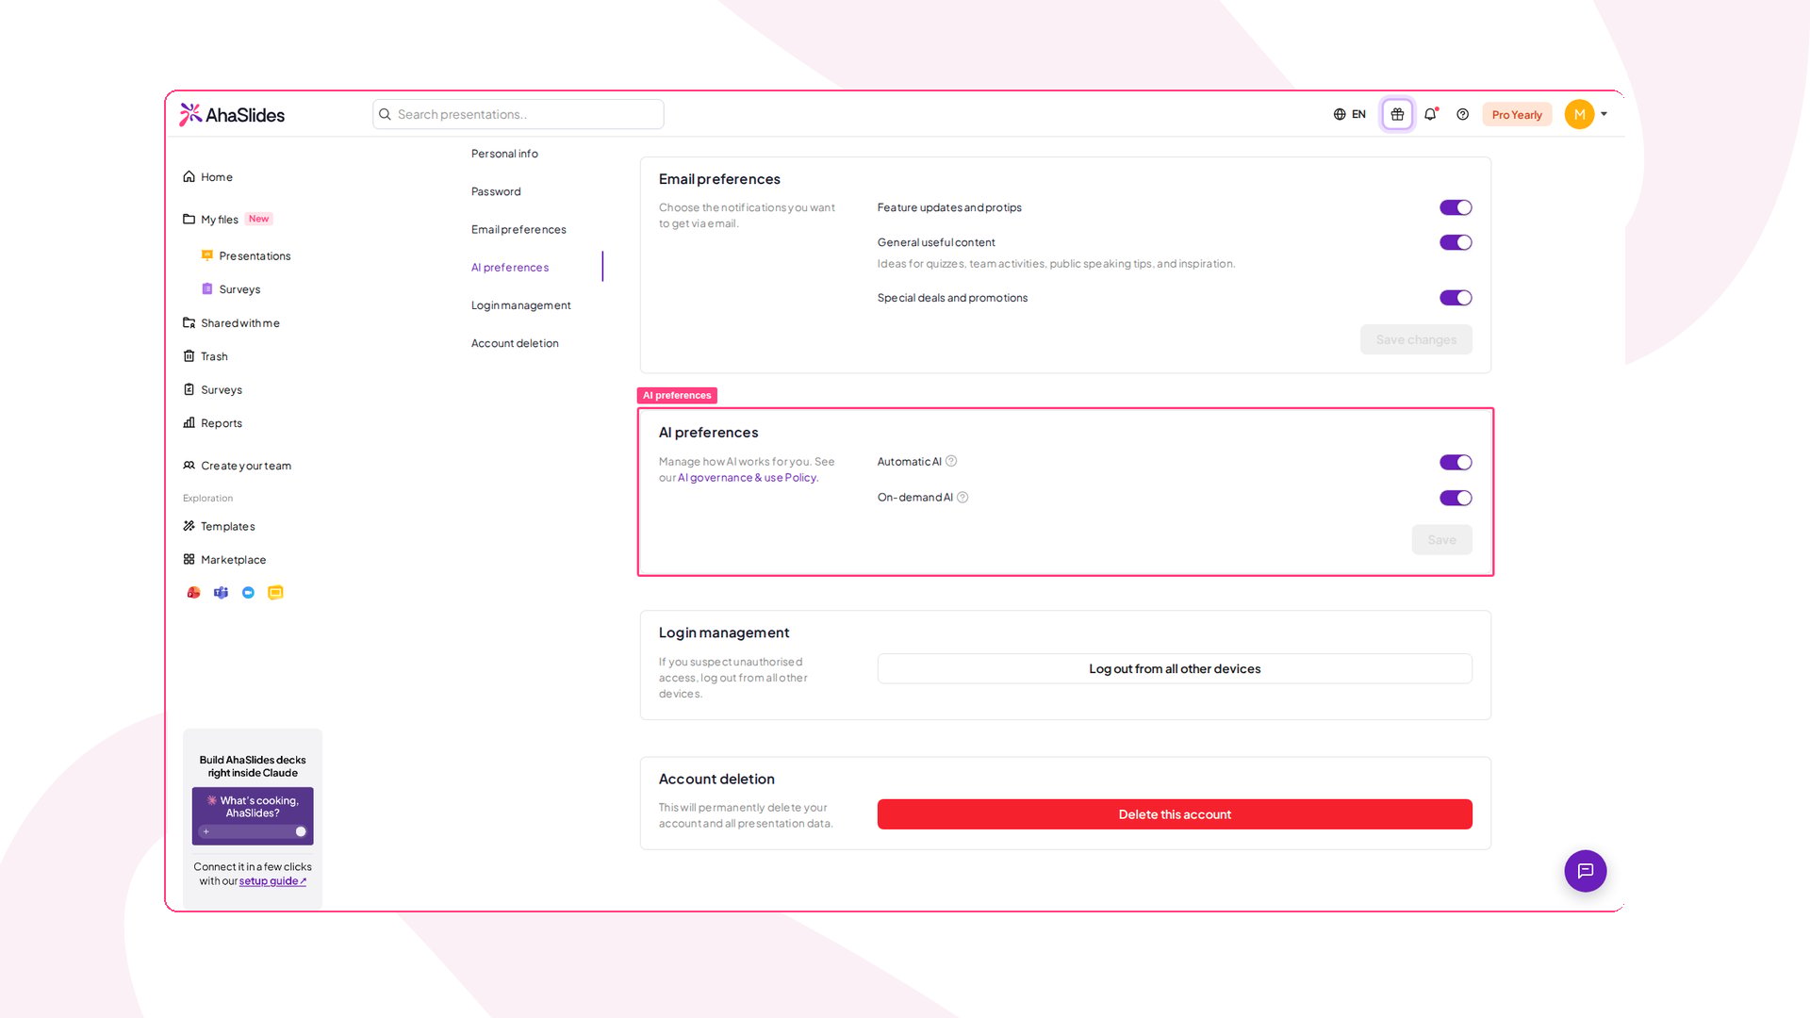Click the red Delete this account button
The height and width of the screenshot is (1018, 1810).
click(1175, 814)
